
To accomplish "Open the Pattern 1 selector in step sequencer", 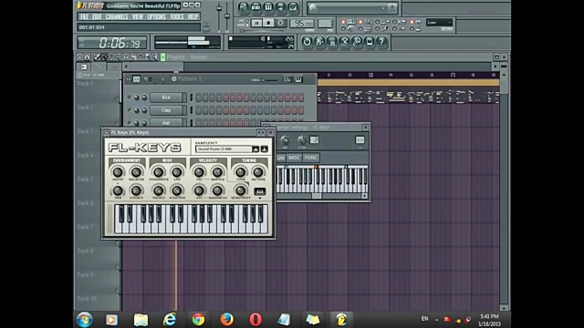I will [x=190, y=79].
